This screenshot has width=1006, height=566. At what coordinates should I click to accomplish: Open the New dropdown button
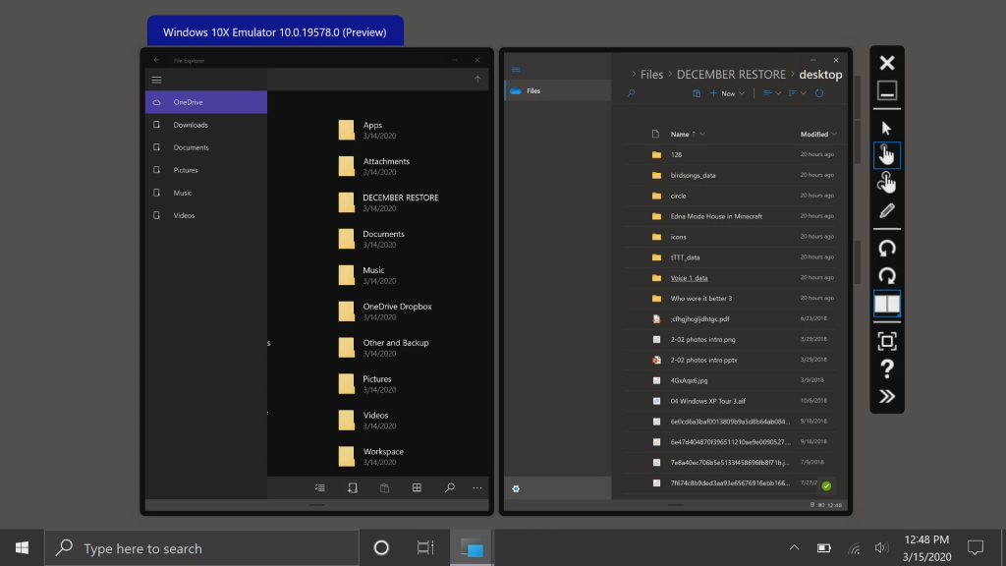click(x=728, y=93)
